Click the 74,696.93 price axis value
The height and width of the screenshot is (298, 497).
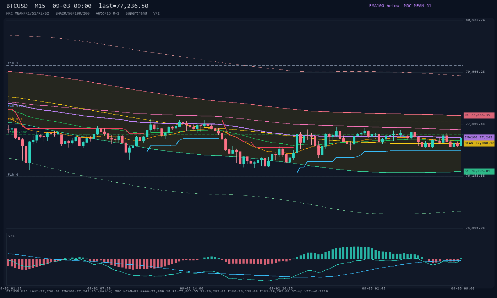(x=475, y=228)
